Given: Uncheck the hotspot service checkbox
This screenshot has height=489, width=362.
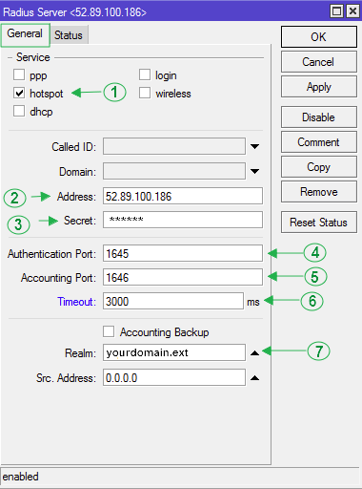Looking at the screenshot, I should tap(19, 93).
